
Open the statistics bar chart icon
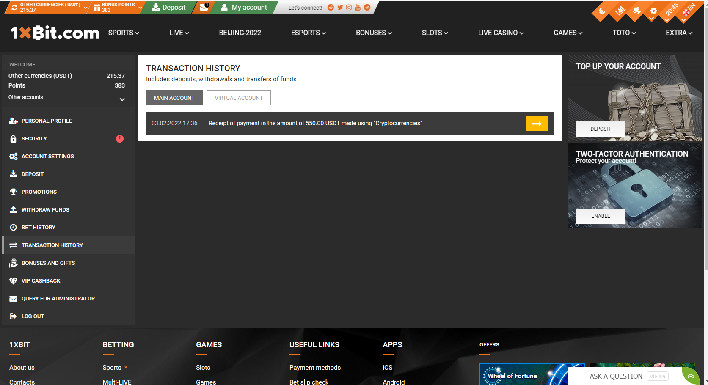[x=620, y=11]
